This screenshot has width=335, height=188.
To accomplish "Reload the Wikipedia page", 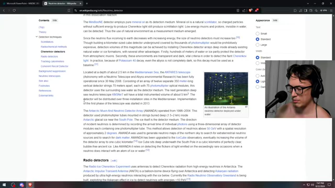I will (x=14, y=10).
